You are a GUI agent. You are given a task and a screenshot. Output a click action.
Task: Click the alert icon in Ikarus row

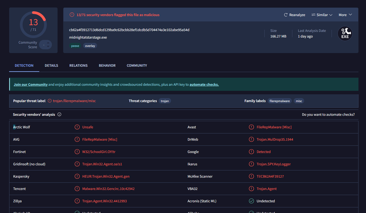tap(251, 164)
